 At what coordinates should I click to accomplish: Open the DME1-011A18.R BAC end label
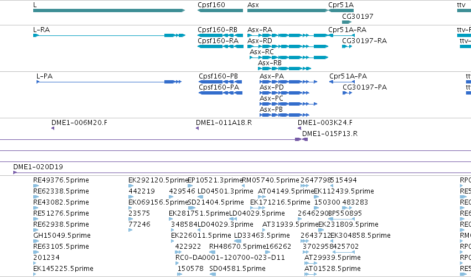(224, 123)
